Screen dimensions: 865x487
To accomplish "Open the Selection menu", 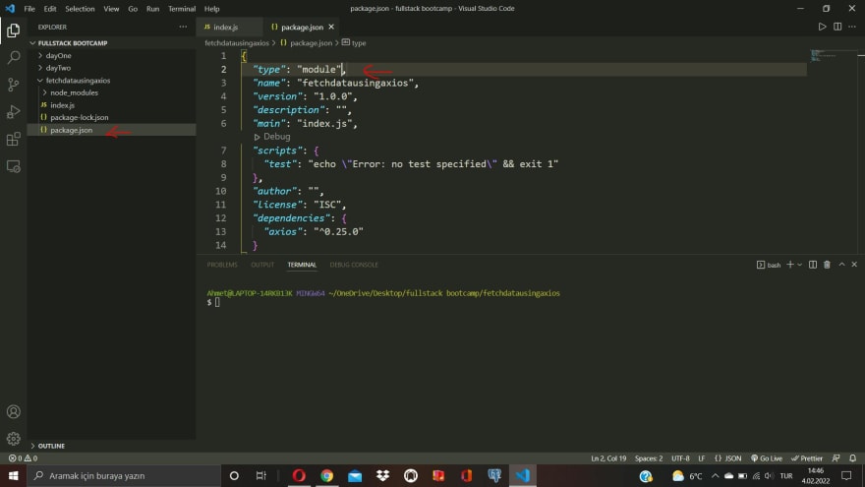I will tap(80, 9).
